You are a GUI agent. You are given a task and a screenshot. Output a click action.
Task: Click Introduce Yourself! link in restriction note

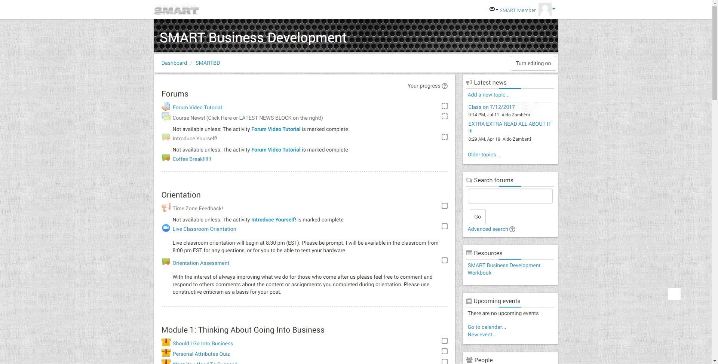tap(273, 220)
